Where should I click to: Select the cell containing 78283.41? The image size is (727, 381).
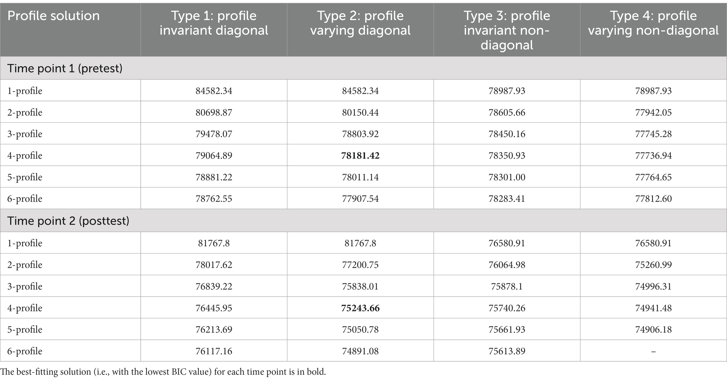(x=506, y=199)
